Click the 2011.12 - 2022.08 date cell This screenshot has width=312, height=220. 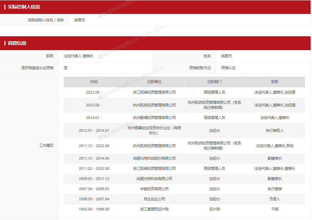(x=94, y=146)
